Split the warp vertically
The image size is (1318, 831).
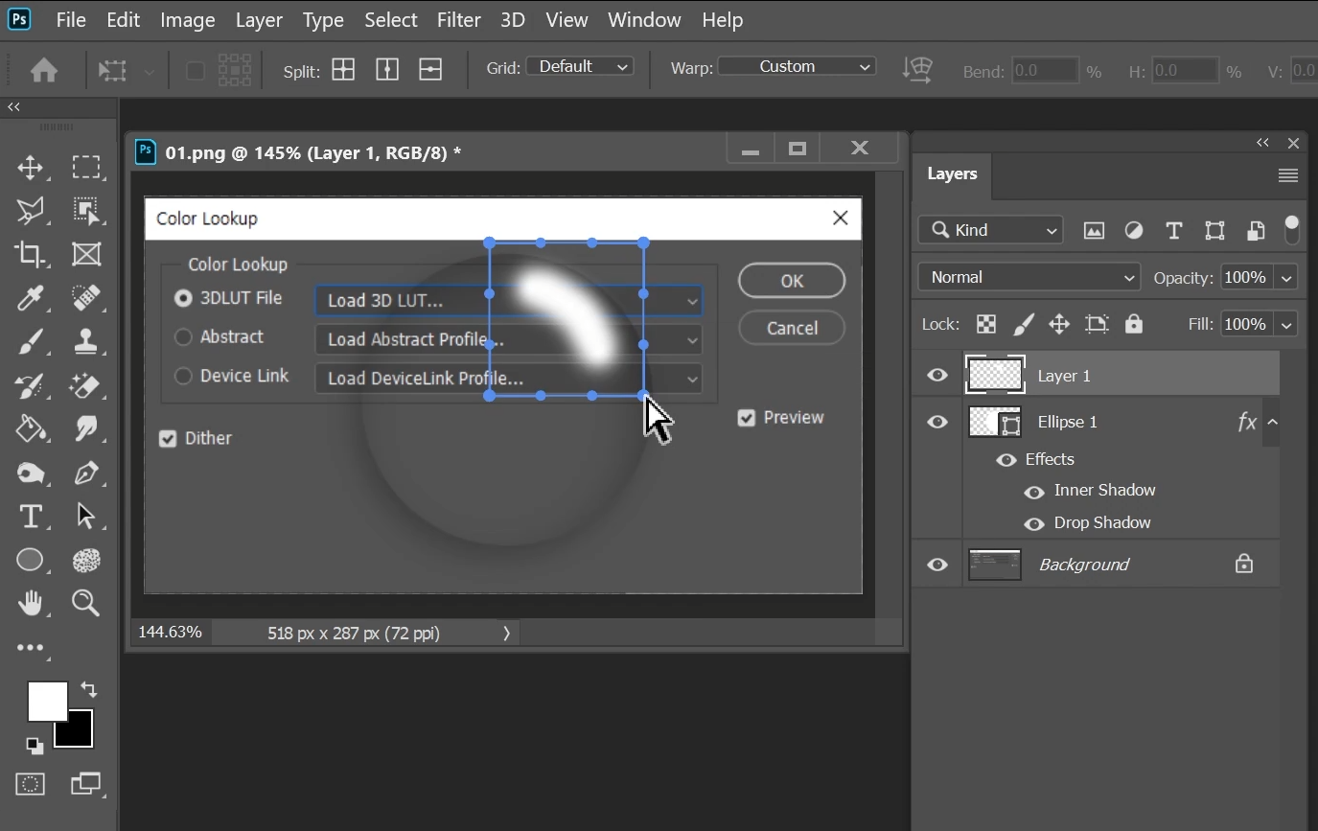[x=387, y=69]
